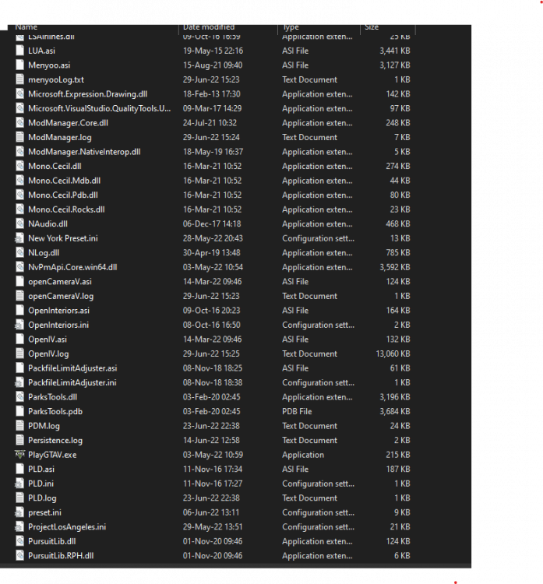Click the PackfileLimitAdjuster.asi file icon
The image size is (543, 584).
pyautogui.click(x=19, y=368)
